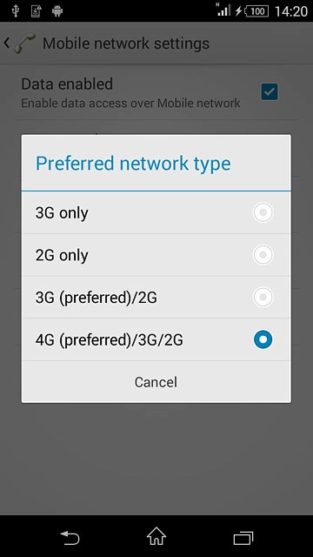Viewport: 313px width, 557px height.
Task: Select the 3G only radio button
Action: [263, 212]
